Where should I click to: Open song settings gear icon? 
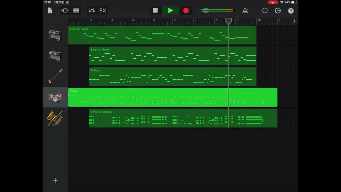[278, 10]
